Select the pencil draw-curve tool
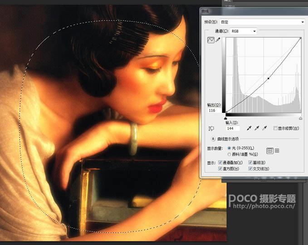Viewport: 308px width, 245px height. [x=218, y=40]
